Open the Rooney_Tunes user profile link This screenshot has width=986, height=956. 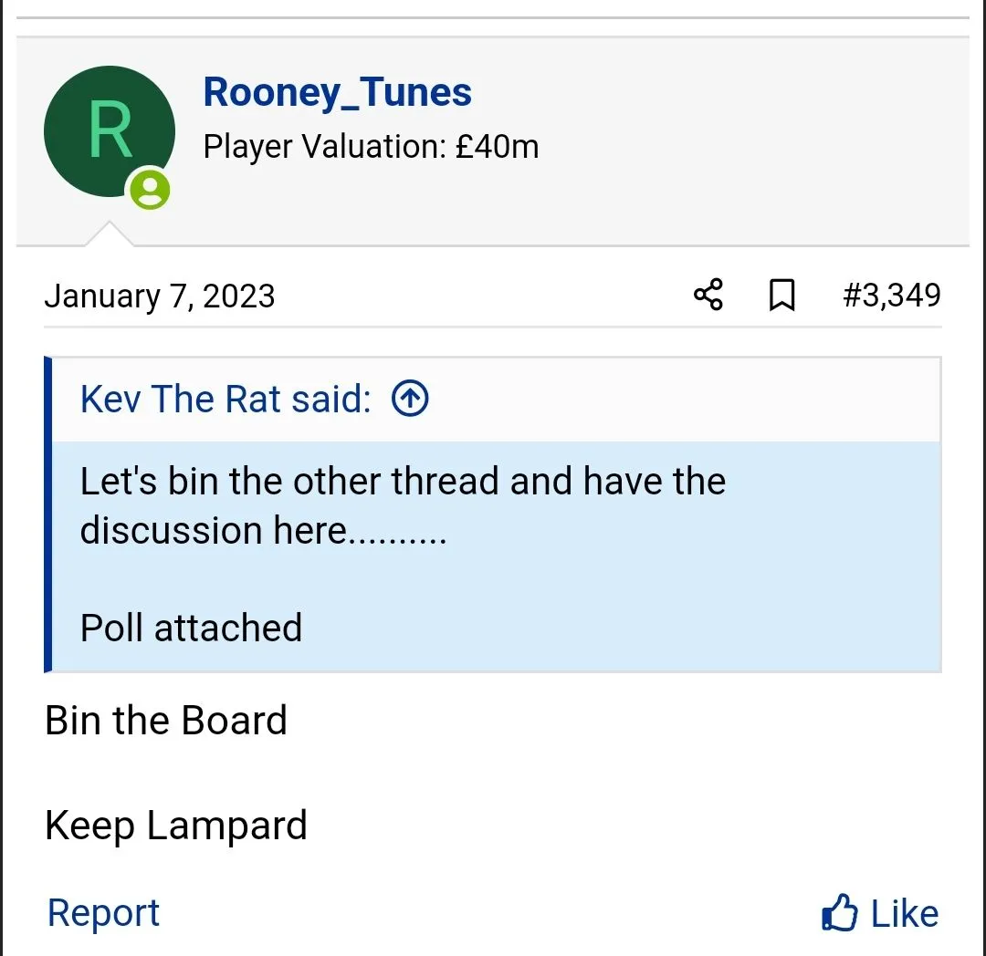pos(337,92)
